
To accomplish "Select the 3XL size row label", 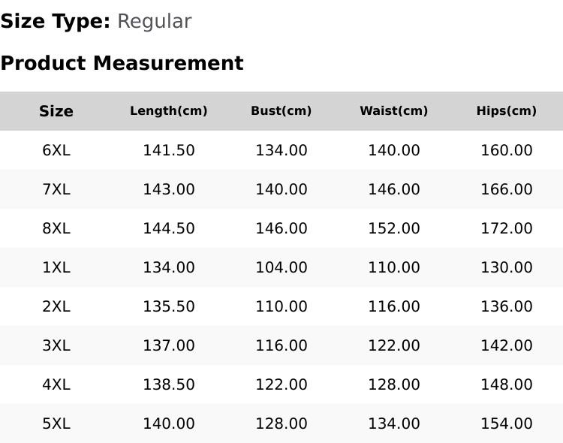I will pos(56,345).
